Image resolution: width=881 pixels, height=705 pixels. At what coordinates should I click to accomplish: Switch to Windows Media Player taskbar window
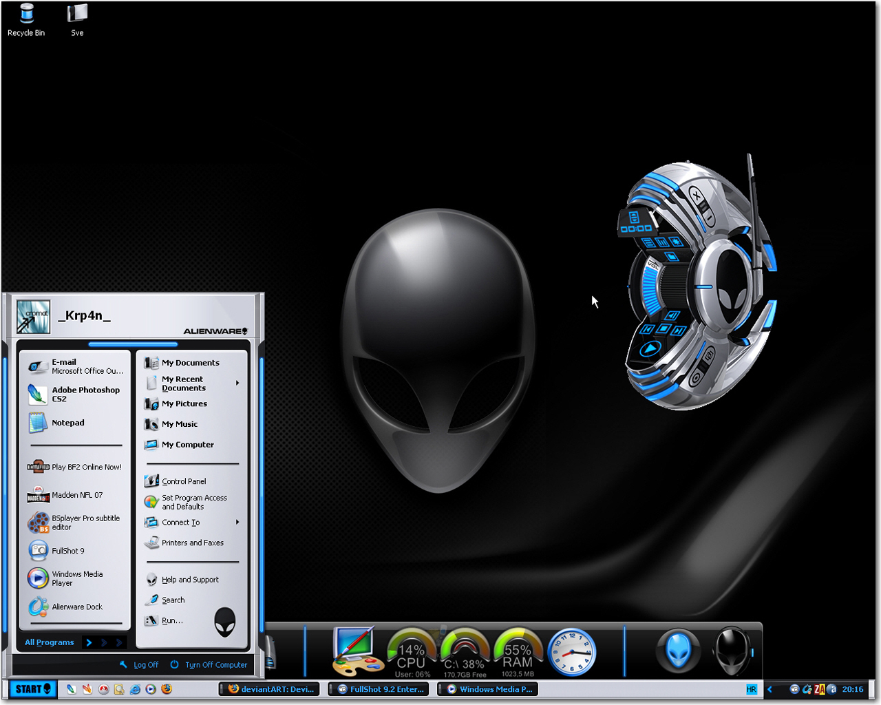coord(489,689)
